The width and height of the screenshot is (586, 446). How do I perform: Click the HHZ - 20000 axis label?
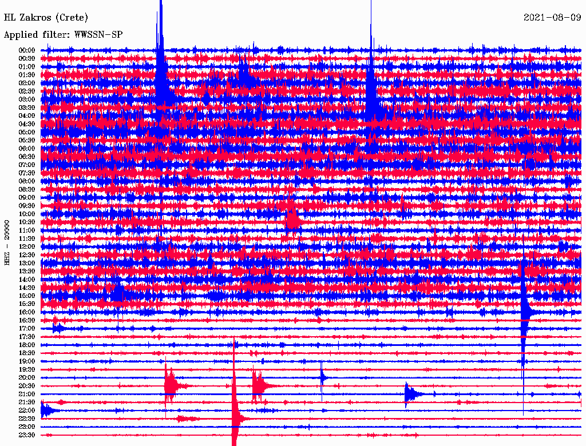[x=7, y=243]
